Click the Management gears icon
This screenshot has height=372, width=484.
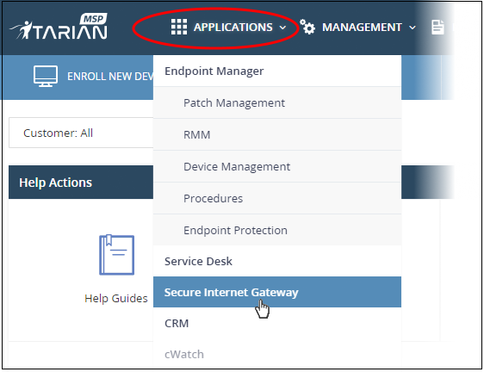pyautogui.click(x=307, y=27)
